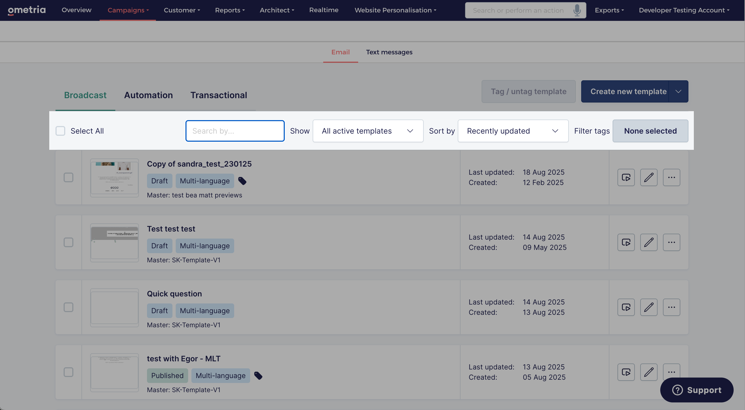
Task: Click Tag / untag template button
Action: tap(528, 91)
